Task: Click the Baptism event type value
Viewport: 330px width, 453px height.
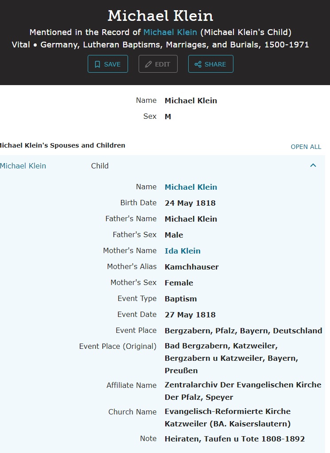Action: (x=181, y=299)
